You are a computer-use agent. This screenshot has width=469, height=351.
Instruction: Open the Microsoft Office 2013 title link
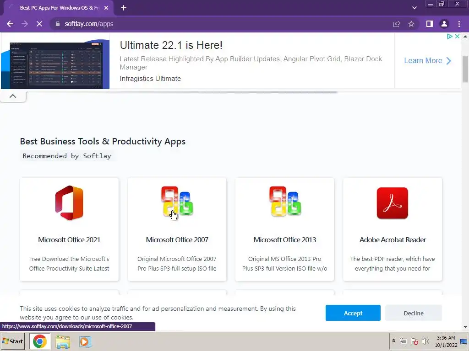[x=285, y=239]
